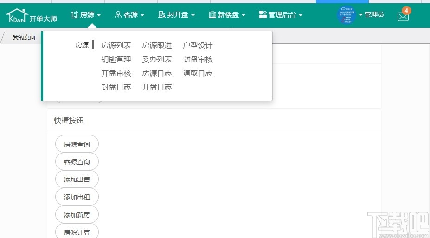The image size is (430, 238).
Task: Open 钥匙管理 in the submenu
Action: click(x=116, y=59)
